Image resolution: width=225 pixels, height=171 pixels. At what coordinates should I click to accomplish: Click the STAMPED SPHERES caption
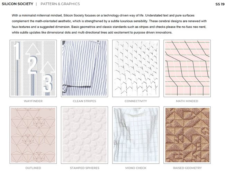click(84, 168)
